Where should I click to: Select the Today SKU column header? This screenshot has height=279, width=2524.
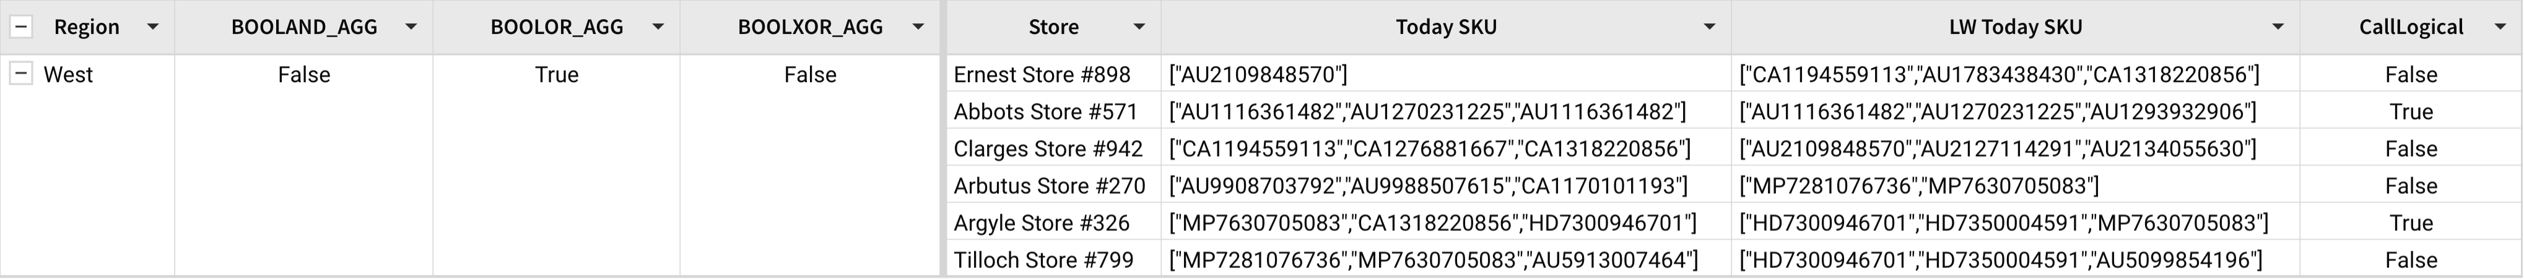1446,27
